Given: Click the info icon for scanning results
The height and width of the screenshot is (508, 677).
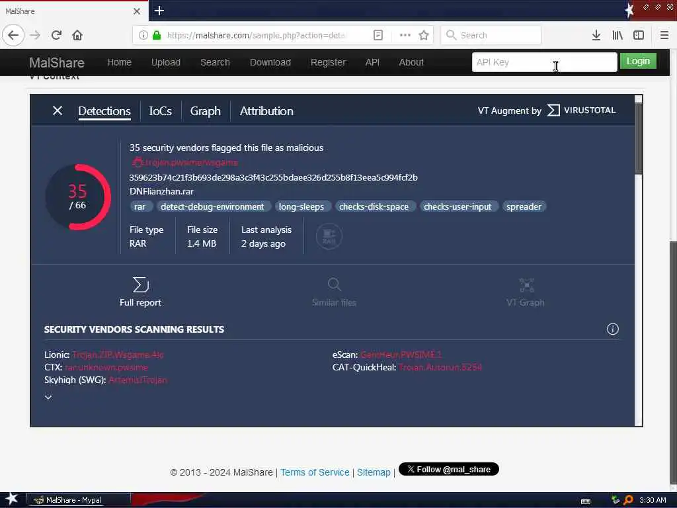Looking at the screenshot, I should (612, 329).
